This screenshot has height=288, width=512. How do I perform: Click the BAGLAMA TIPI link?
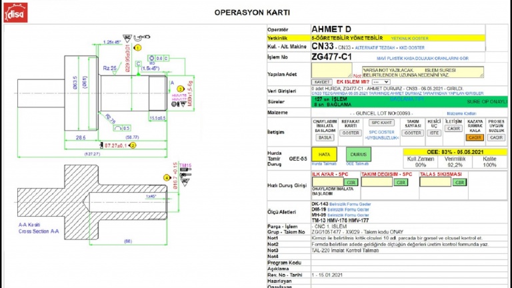pyautogui.click(x=407, y=99)
